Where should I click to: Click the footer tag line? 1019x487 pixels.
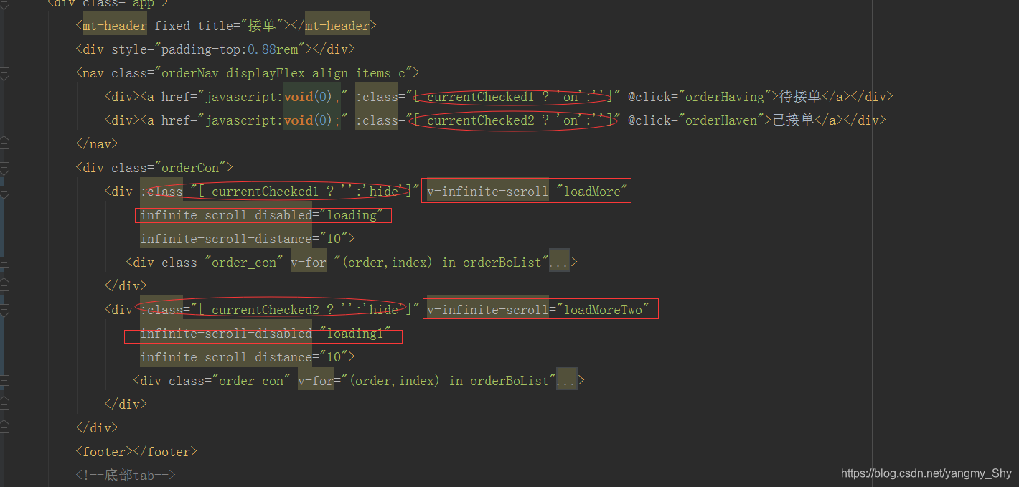(x=136, y=452)
